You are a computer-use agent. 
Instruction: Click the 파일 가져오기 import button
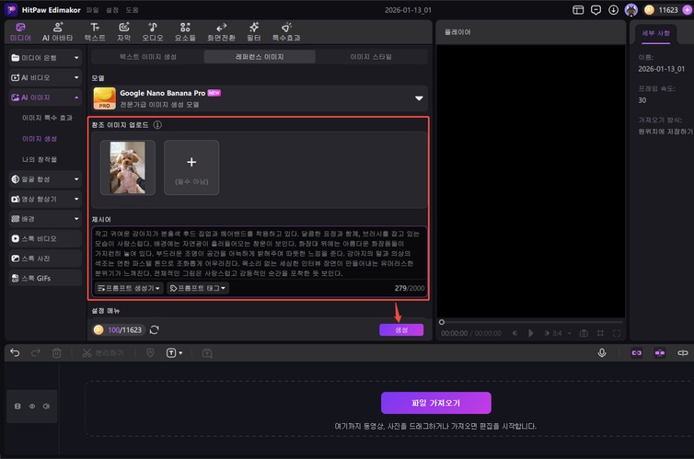tap(436, 403)
